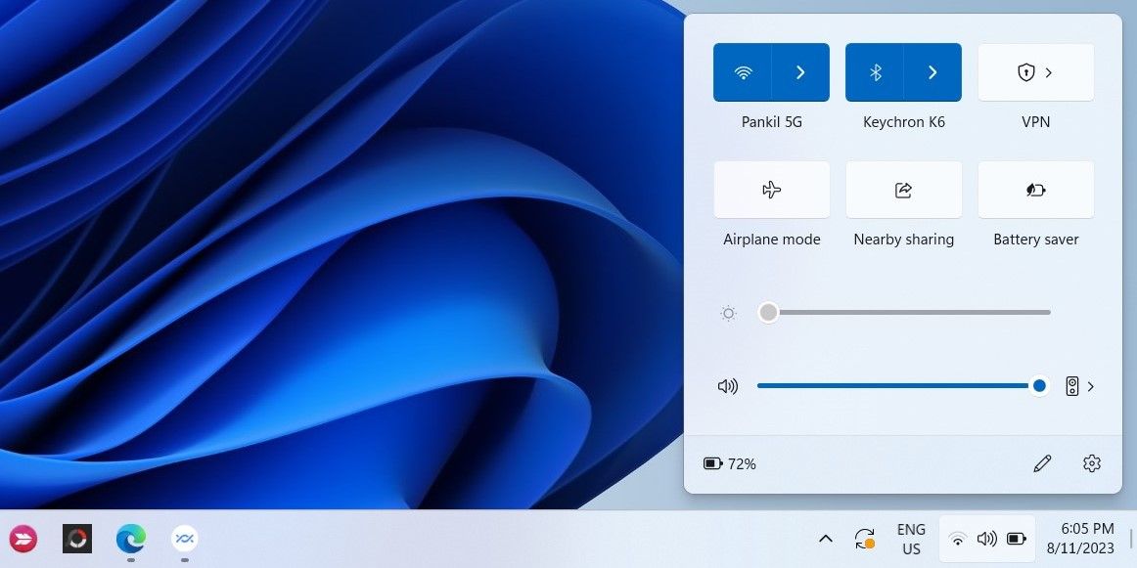This screenshot has height=568, width=1137.
Task: Open quick settings edit mode with pencil icon
Action: click(1042, 463)
